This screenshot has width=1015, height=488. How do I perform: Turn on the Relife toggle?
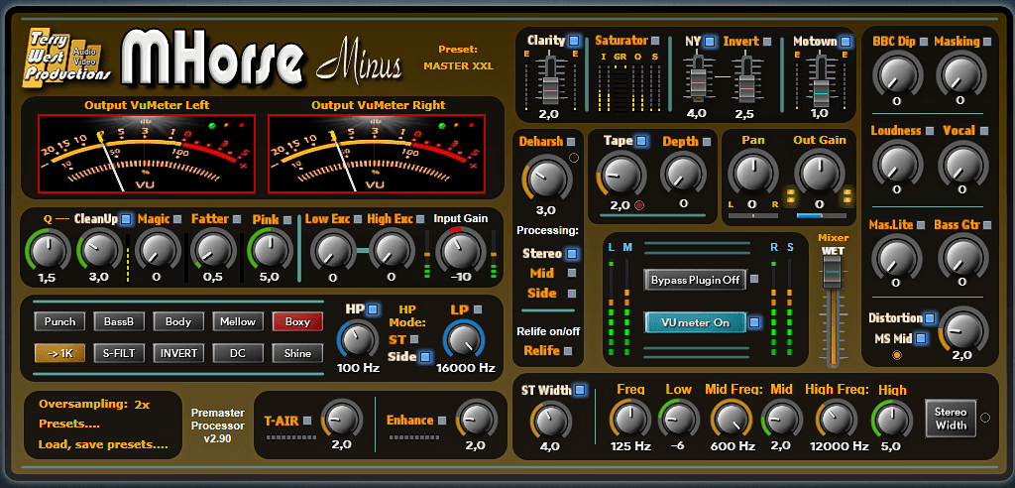569,351
